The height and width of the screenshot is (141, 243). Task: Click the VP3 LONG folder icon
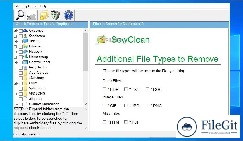(x=26, y=94)
